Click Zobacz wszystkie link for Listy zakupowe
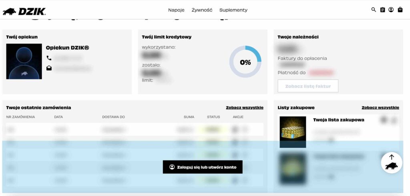Viewport: 410px width, 196px height. pos(380,108)
